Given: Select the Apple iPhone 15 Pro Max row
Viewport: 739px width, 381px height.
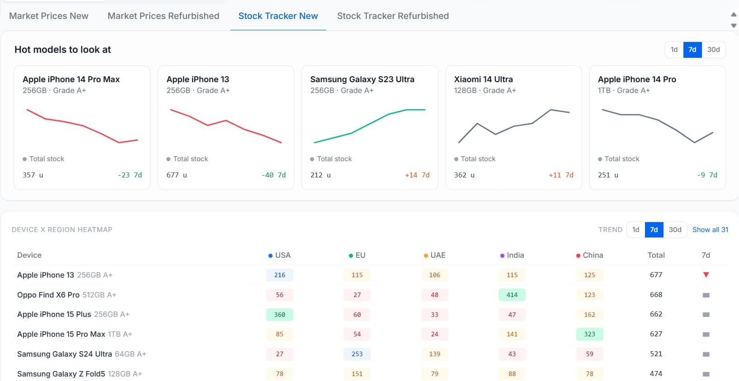Looking at the screenshot, I should click(370, 335).
